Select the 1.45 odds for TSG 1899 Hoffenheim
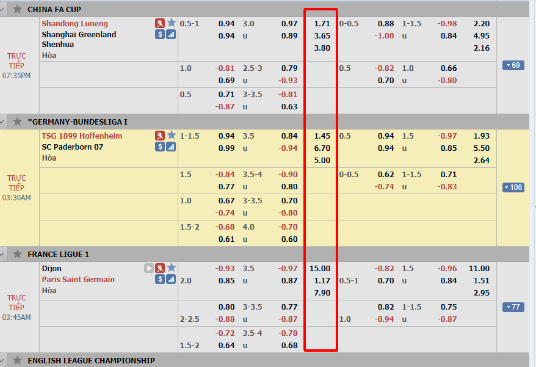The width and height of the screenshot is (536, 367). [322, 136]
